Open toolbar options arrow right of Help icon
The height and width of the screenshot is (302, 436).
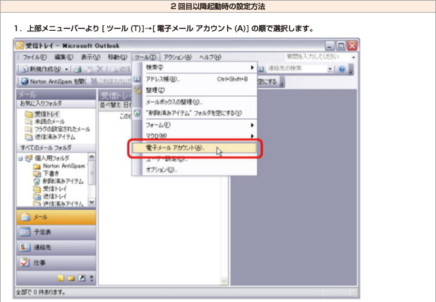(351, 69)
